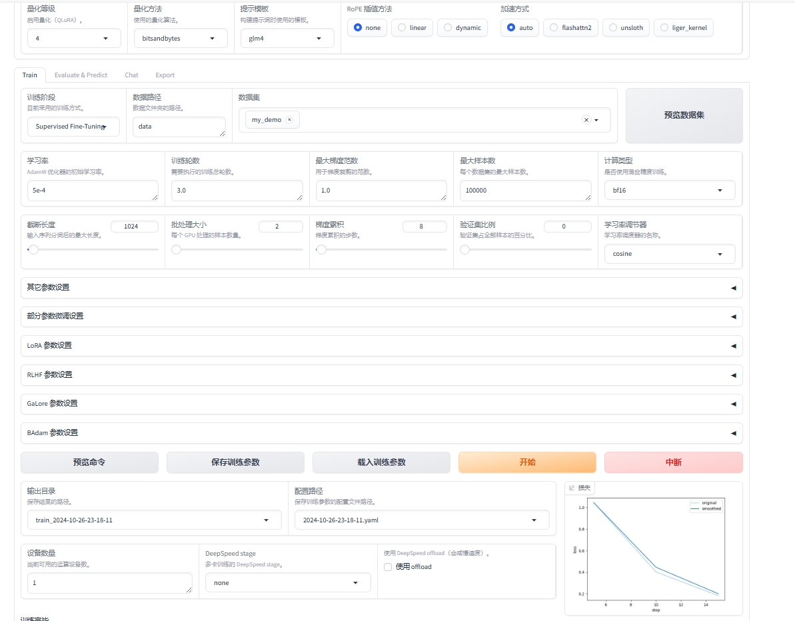Expand the RLHF 参数设置 section arrow
Screen dimensions: 795x621
coord(733,375)
